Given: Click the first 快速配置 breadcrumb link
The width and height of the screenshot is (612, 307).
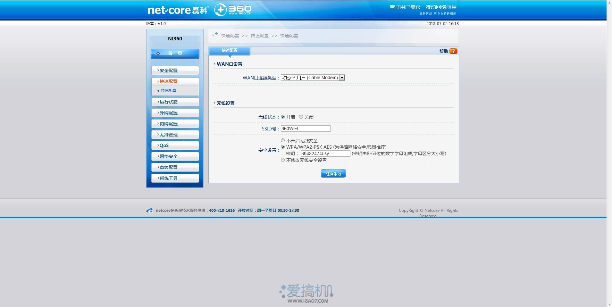Looking at the screenshot, I should point(230,36).
